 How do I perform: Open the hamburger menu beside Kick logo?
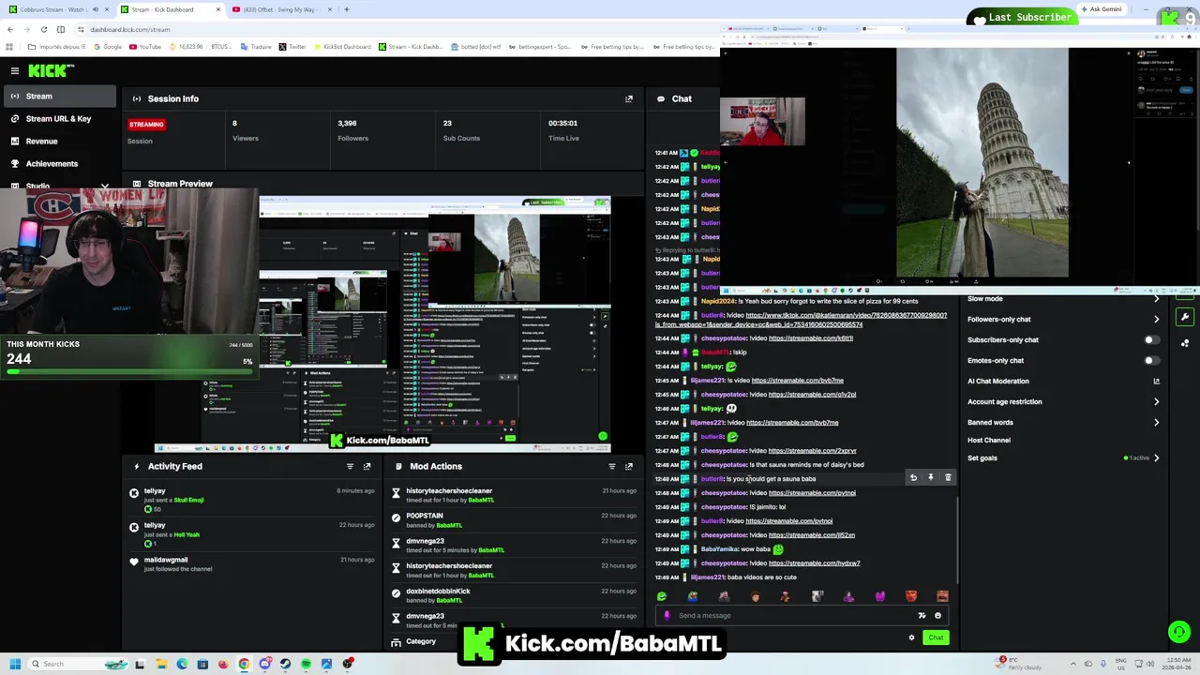tap(14, 70)
